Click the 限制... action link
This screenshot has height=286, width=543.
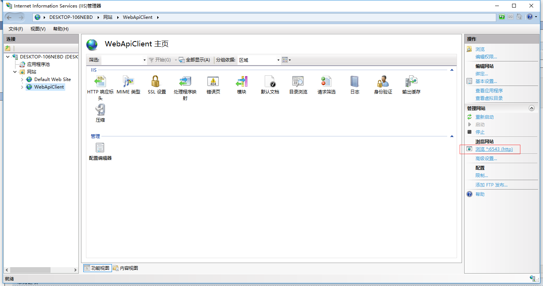(482, 176)
